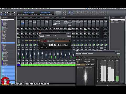Open the Edit menu in the menu bar
This screenshot has height=94, width=126.
(x=16, y=9)
